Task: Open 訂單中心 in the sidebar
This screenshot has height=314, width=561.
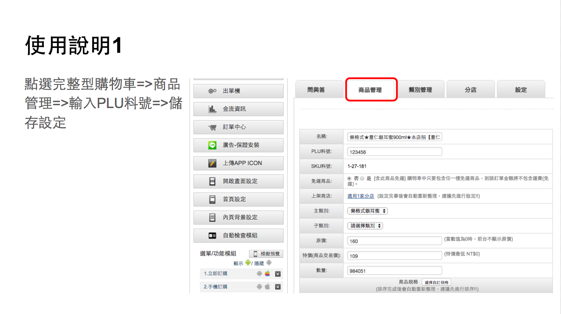Action: coord(238,127)
